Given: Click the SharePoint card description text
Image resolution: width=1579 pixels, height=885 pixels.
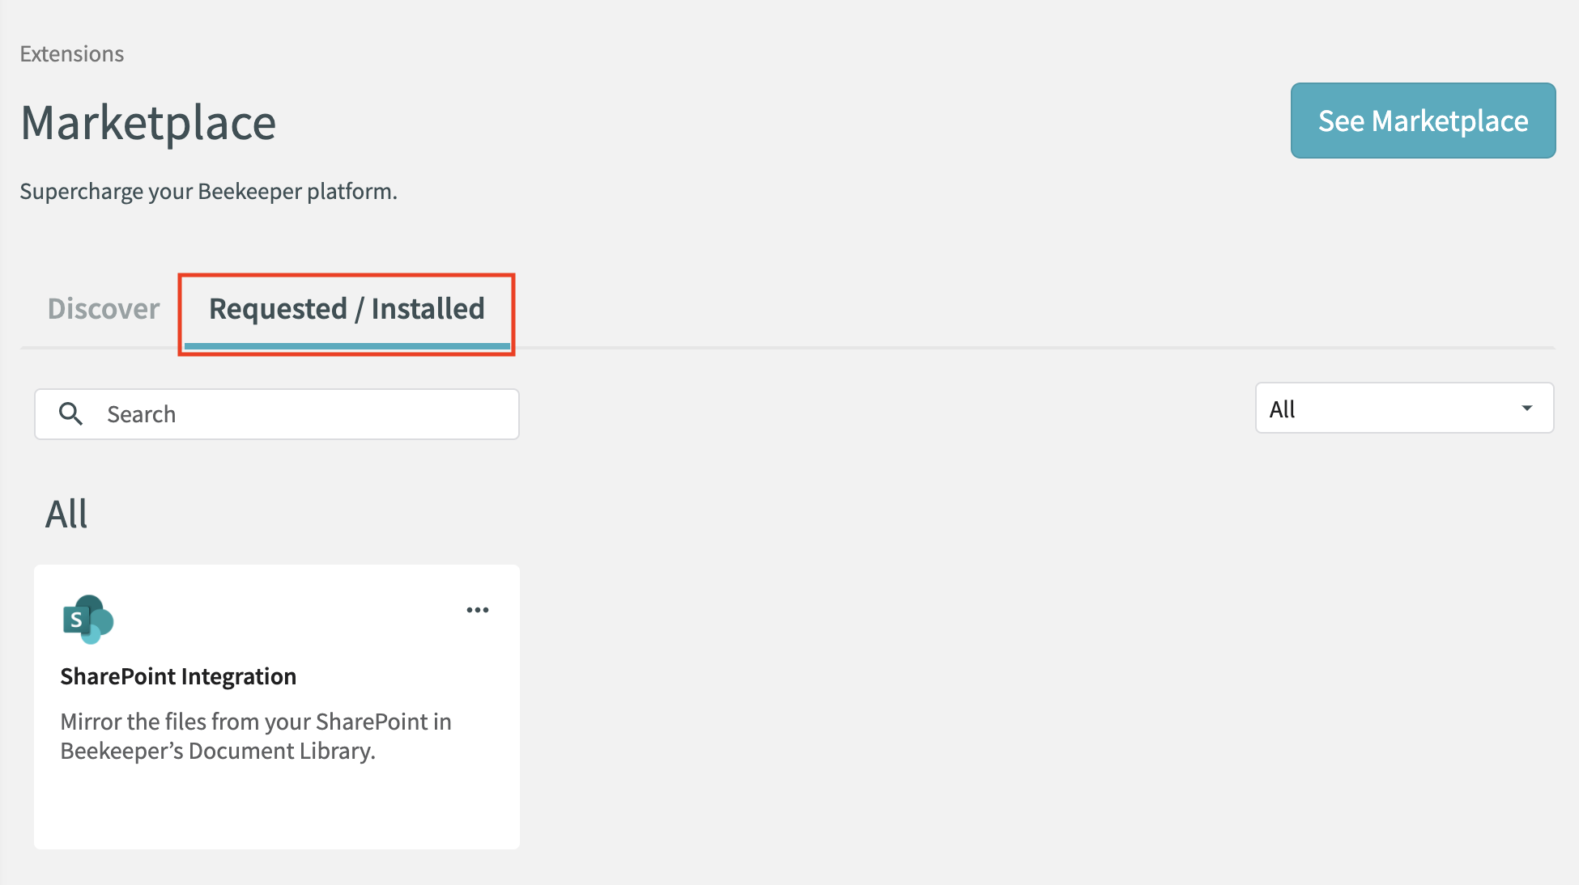Looking at the screenshot, I should (x=255, y=736).
